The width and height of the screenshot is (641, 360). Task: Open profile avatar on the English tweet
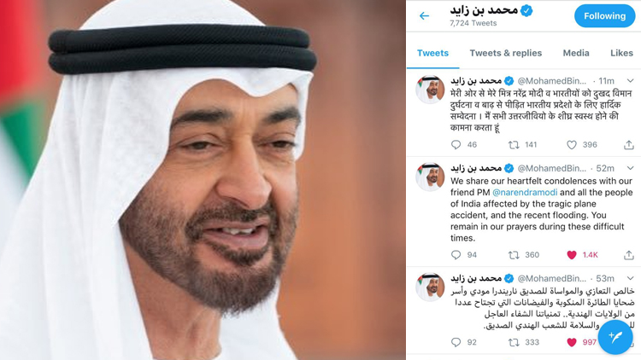tap(430, 177)
